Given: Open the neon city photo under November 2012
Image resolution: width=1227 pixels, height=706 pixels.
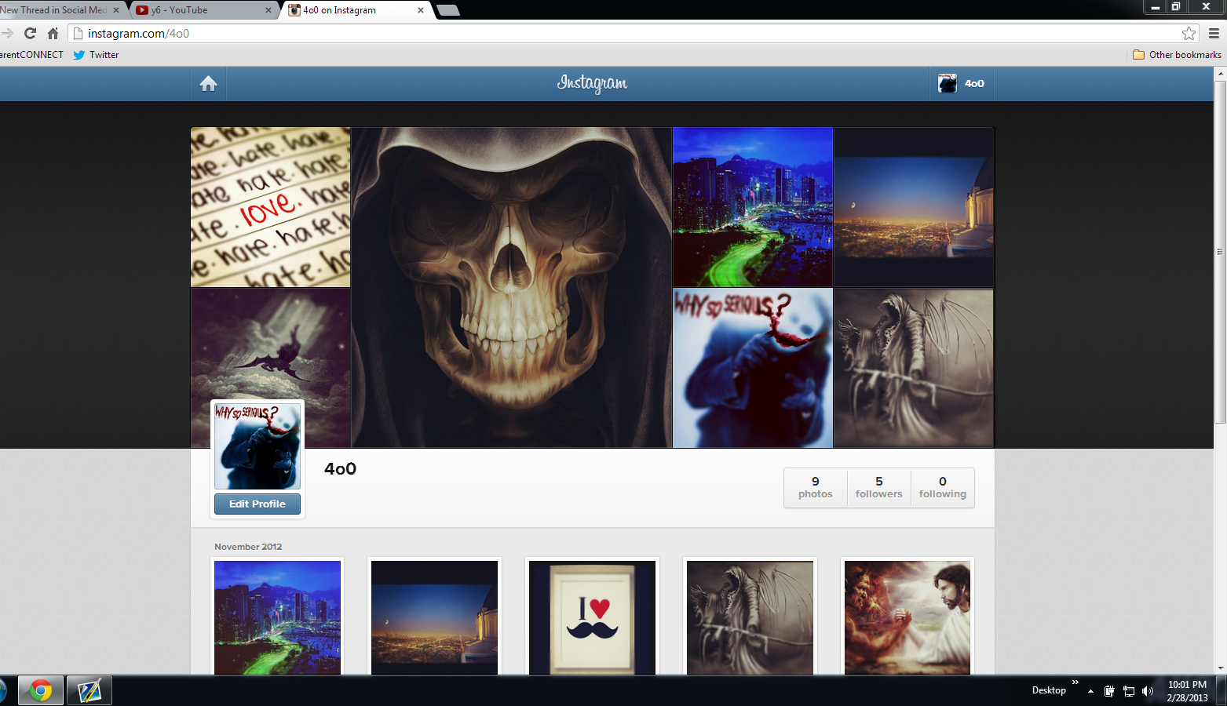Looking at the screenshot, I should pyautogui.click(x=278, y=617).
